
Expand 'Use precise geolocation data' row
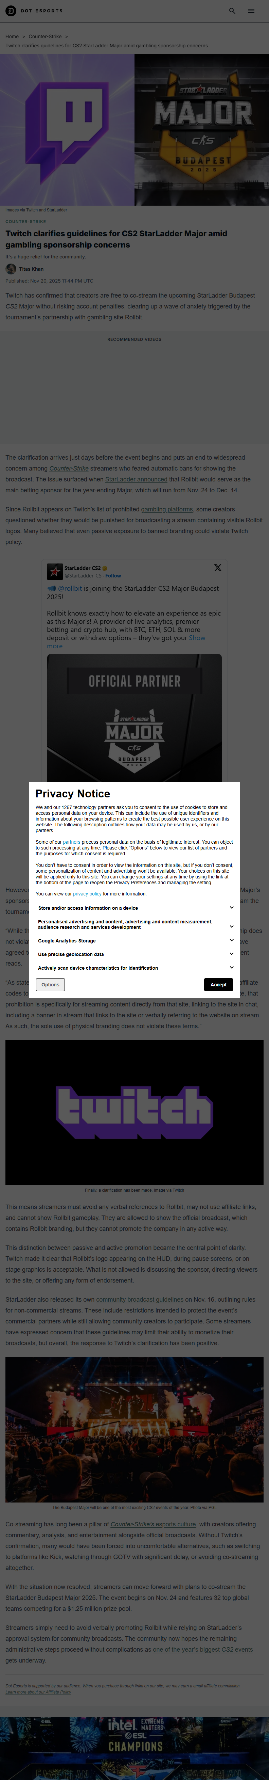231,954
